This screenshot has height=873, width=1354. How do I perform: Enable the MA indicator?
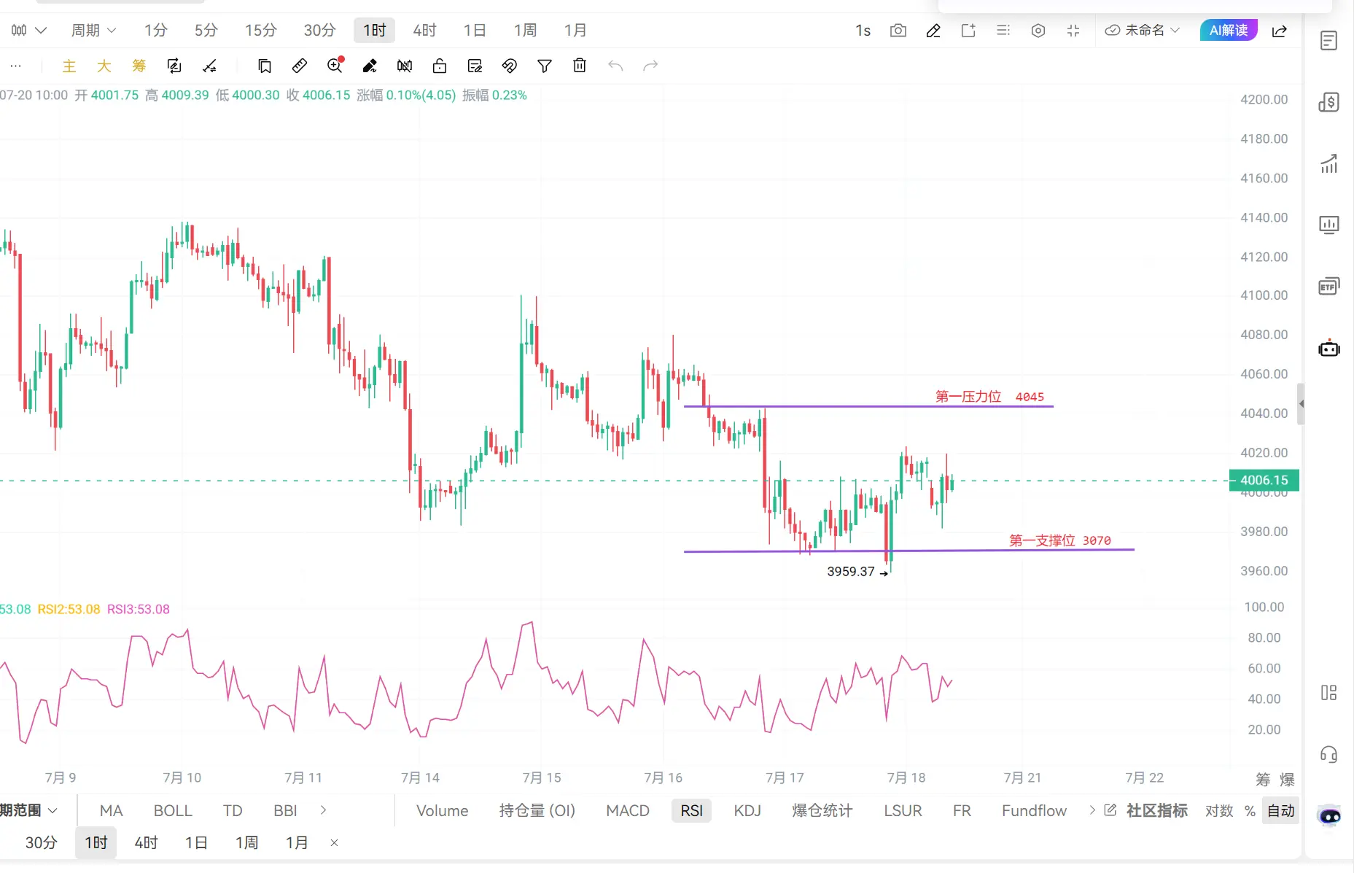coord(111,810)
